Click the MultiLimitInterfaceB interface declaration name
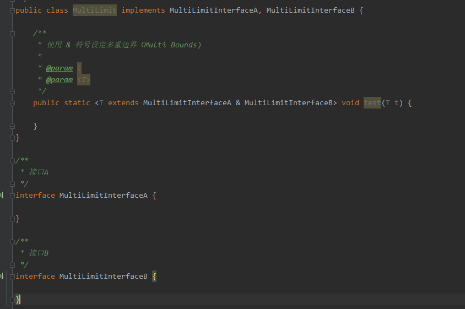This screenshot has width=465, height=309. click(104, 277)
